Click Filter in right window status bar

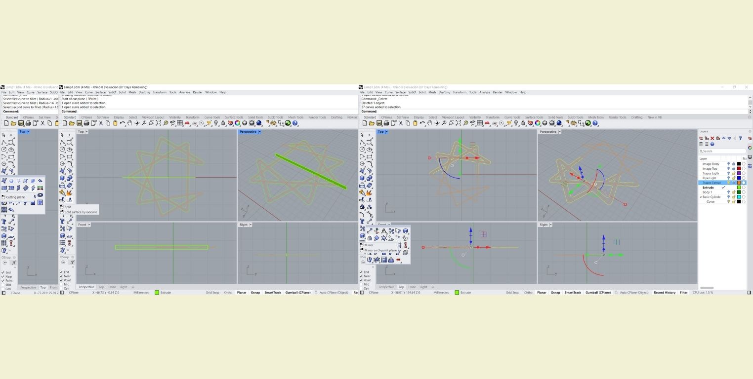click(683, 293)
